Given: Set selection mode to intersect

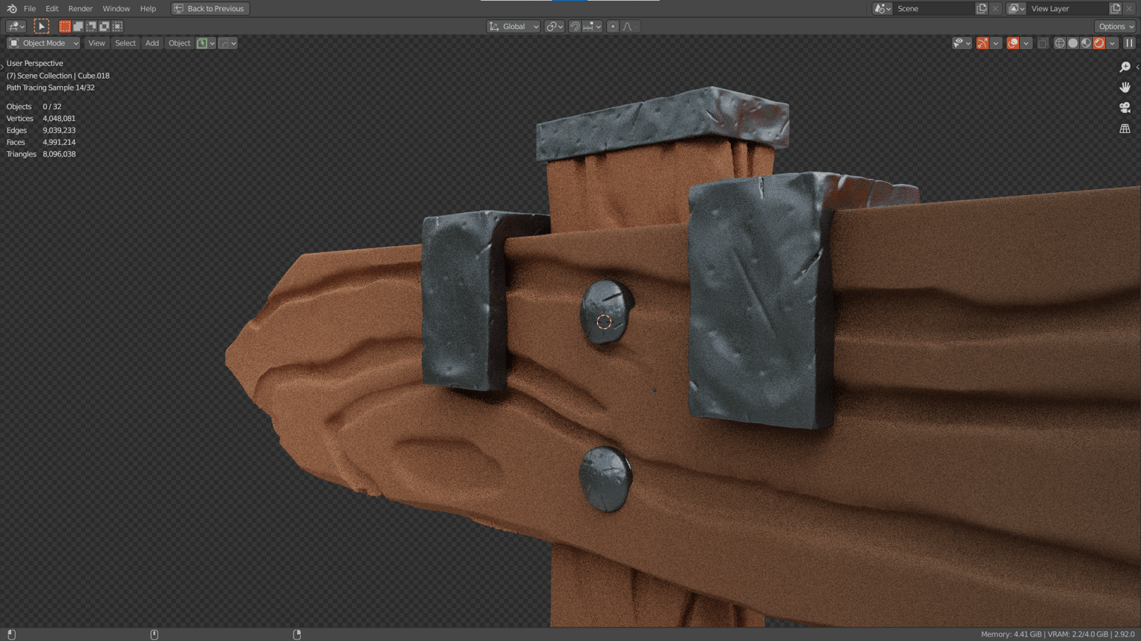Looking at the screenshot, I should (x=117, y=26).
